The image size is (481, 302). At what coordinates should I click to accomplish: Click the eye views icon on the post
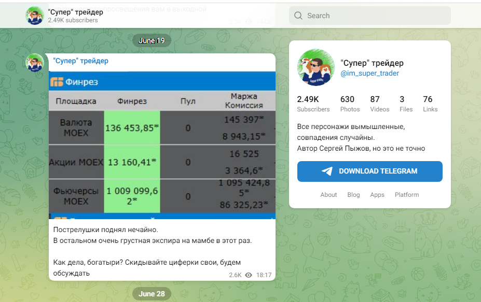[249, 275]
